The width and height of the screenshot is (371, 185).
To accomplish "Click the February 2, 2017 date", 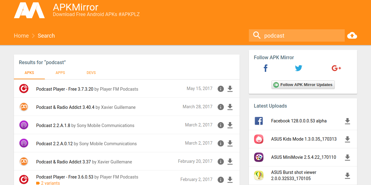I will (x=196, y=179).
